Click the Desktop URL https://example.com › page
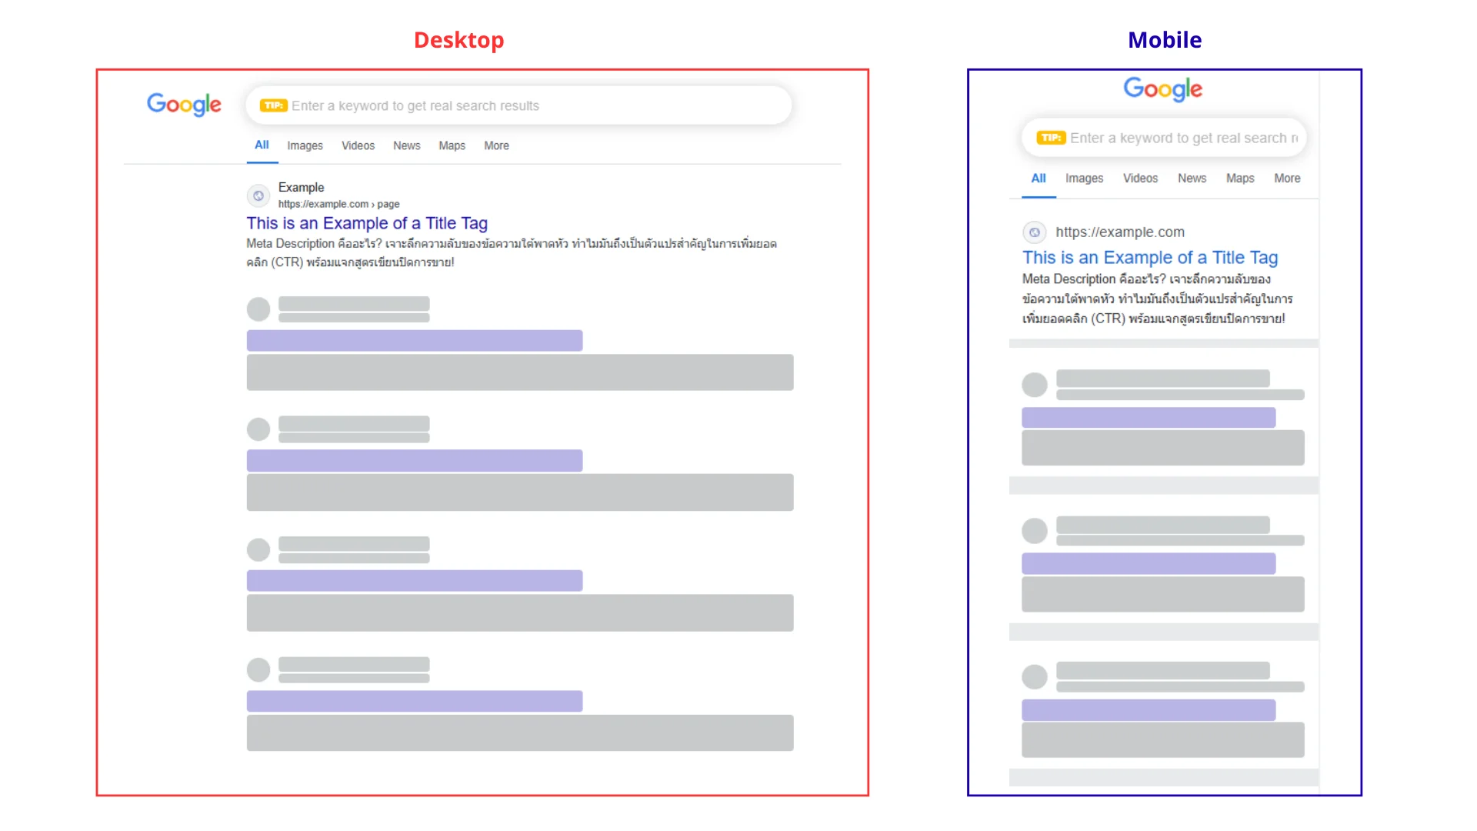1477x831 pixels. (x=338, y=204)
